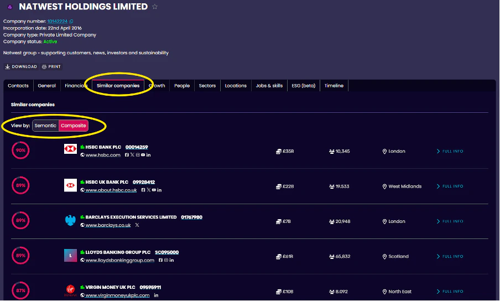Copy the company number 10142224

[71, 22]
